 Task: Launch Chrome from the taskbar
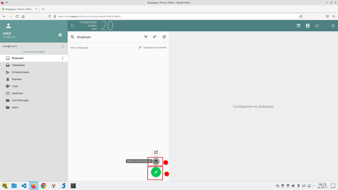click(44, 186)
